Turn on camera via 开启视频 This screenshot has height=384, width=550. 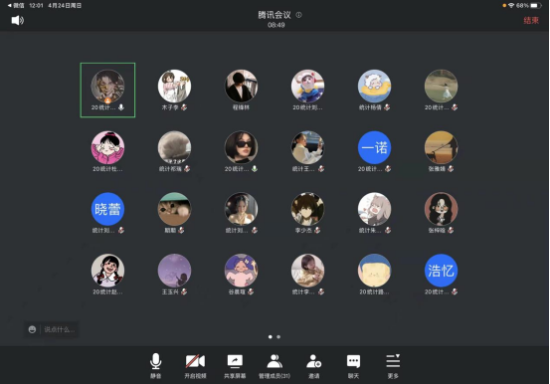[x=195, y=365]
